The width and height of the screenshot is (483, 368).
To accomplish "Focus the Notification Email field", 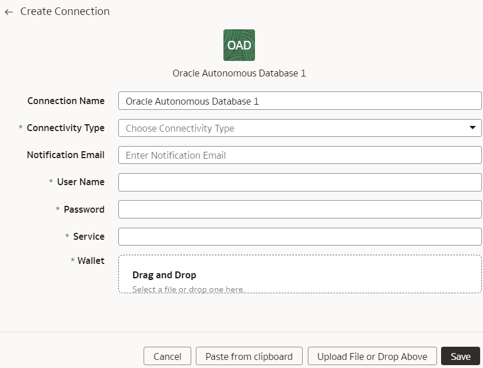I will [300, 155].
